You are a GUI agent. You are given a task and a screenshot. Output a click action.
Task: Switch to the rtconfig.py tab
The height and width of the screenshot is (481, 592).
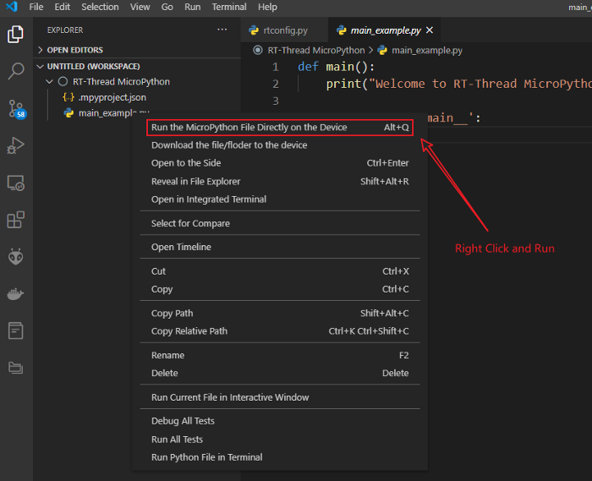pos(284,30)
